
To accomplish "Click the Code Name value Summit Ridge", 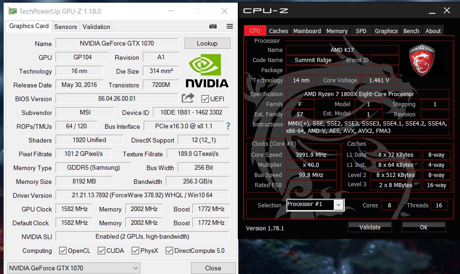I will point(313,60).
